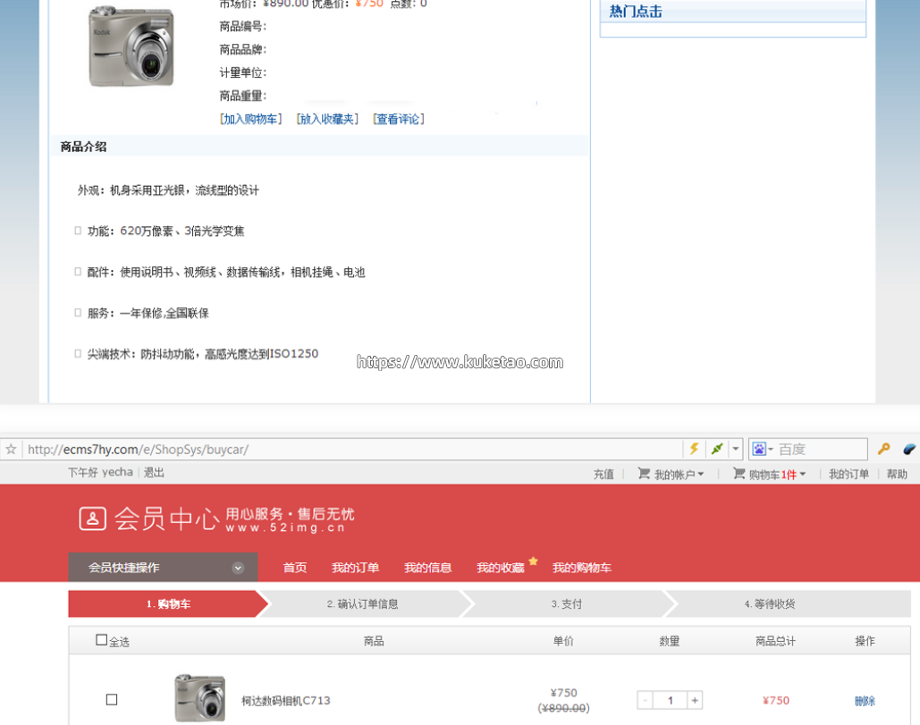This screenshot has height=725, width=920.
Task: Open the 柯达数码相机C713 product name
Action: click(286, 700)
